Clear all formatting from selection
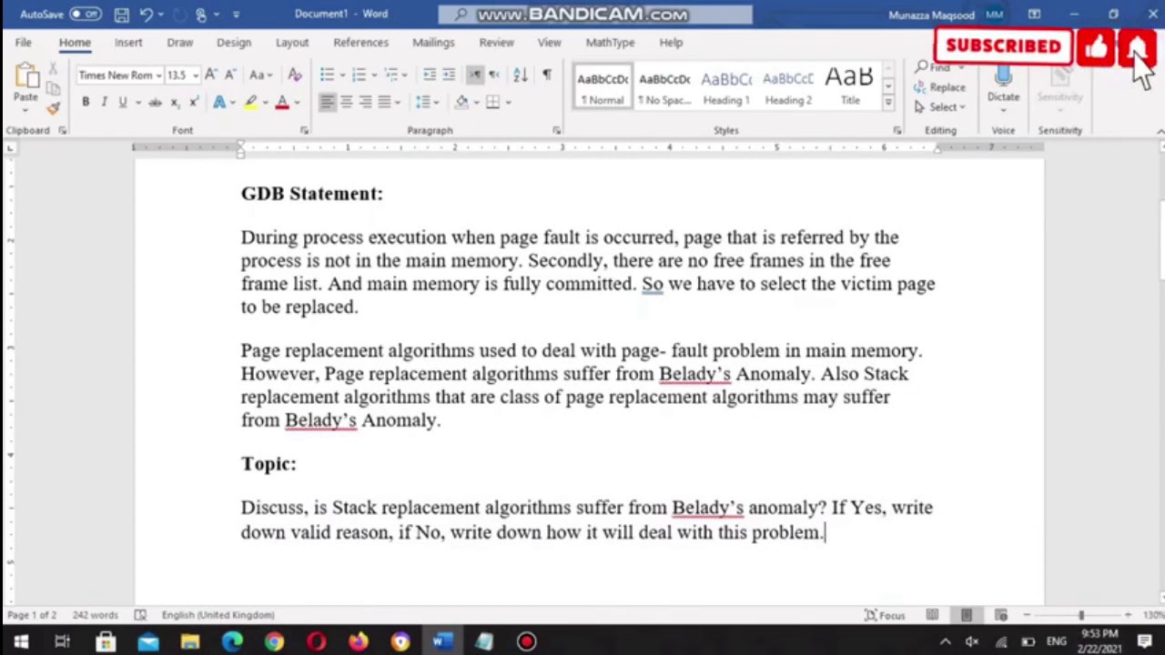 click(295, 75)
